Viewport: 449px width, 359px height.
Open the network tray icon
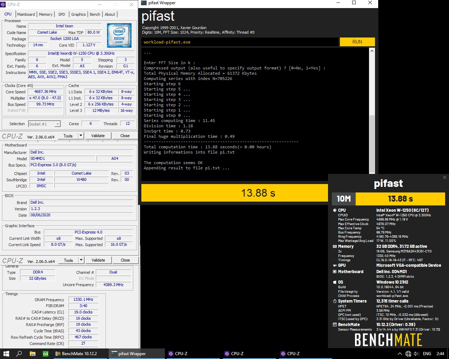(408, 354)
